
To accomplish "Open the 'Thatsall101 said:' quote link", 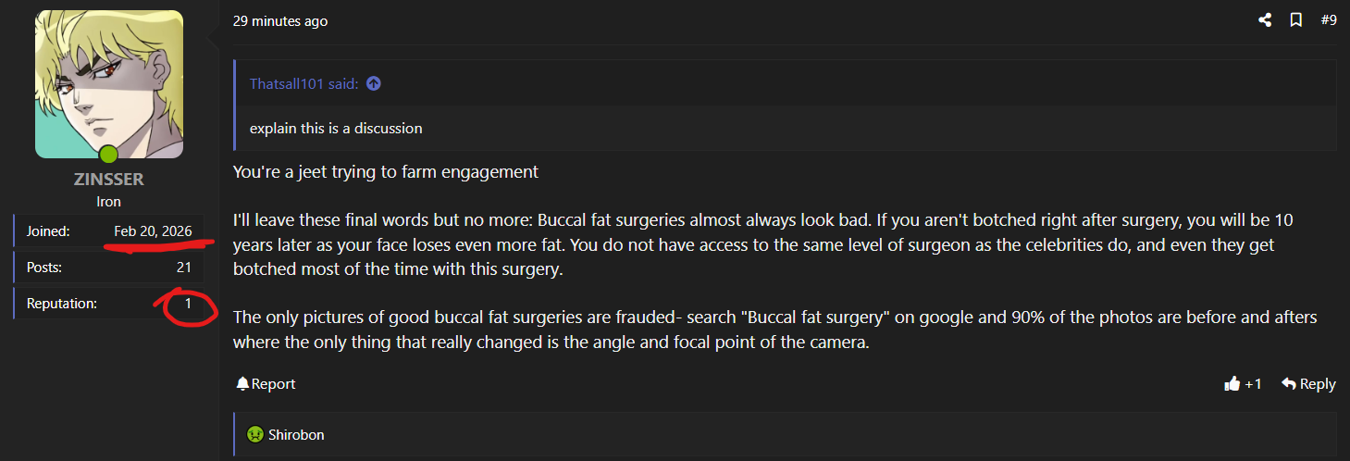I will (x=303, y=83).
